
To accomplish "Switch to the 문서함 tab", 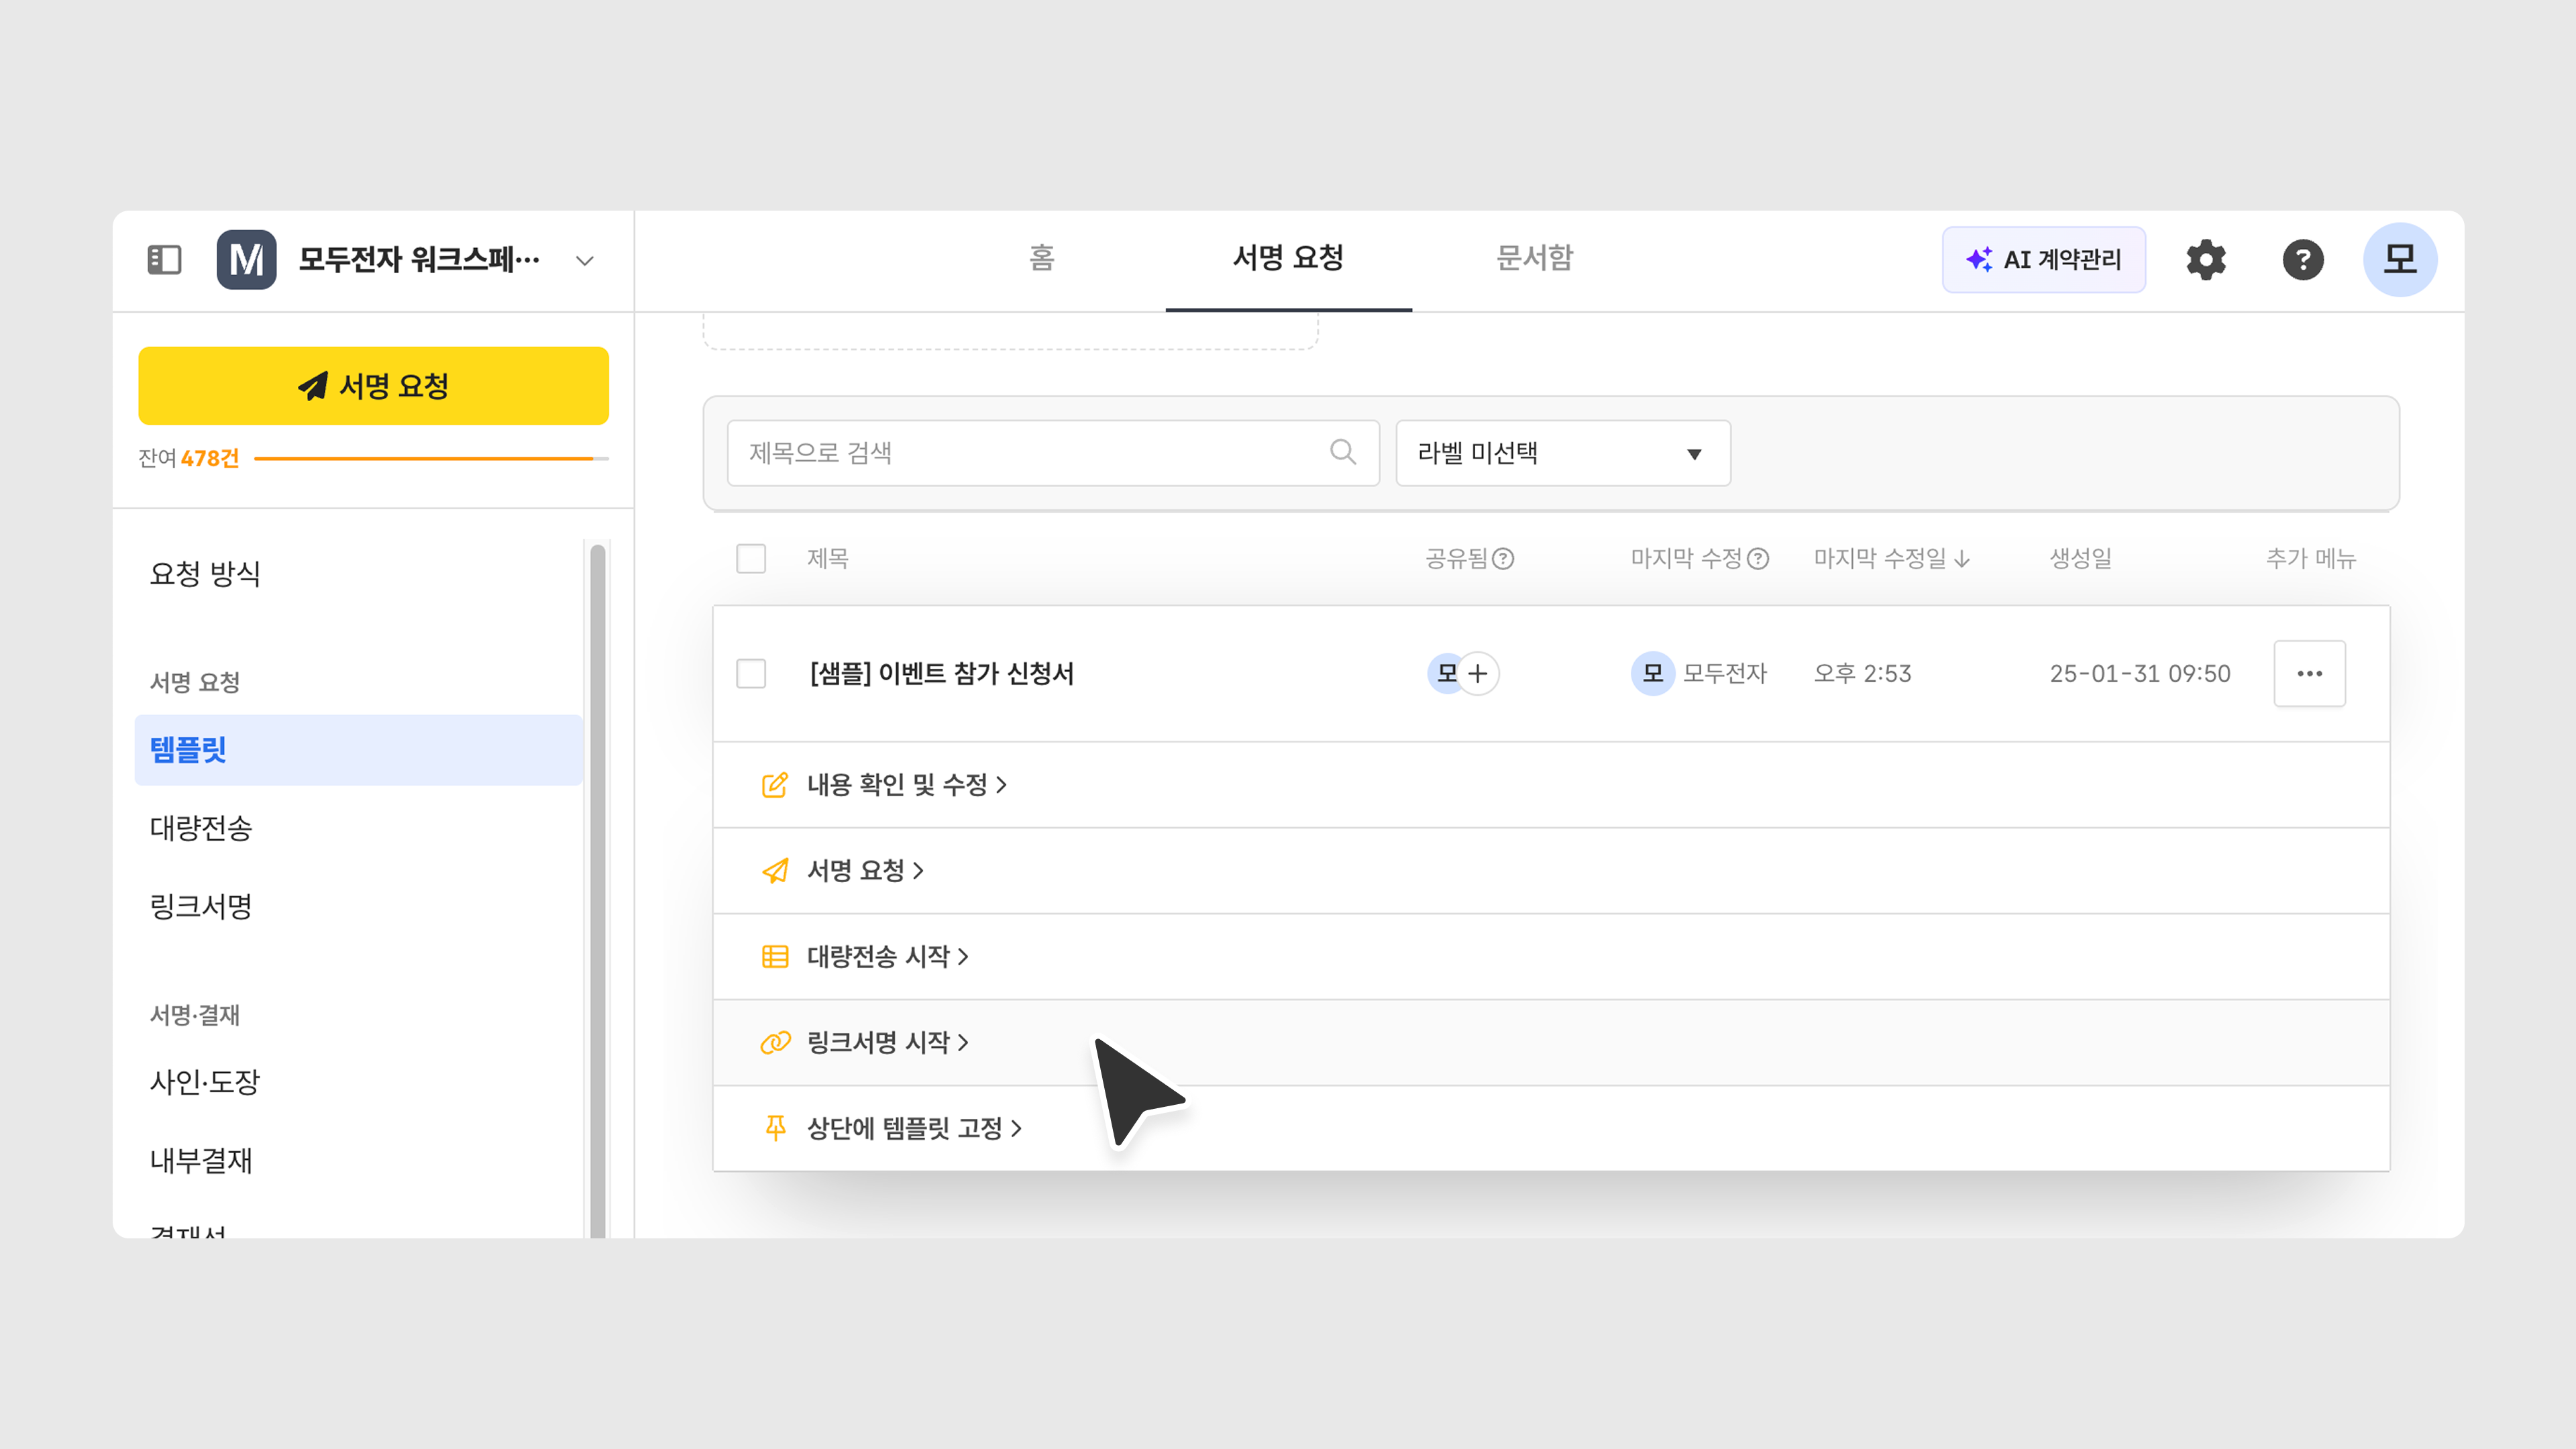I will pyautogui.click(x=1534, y=258).
